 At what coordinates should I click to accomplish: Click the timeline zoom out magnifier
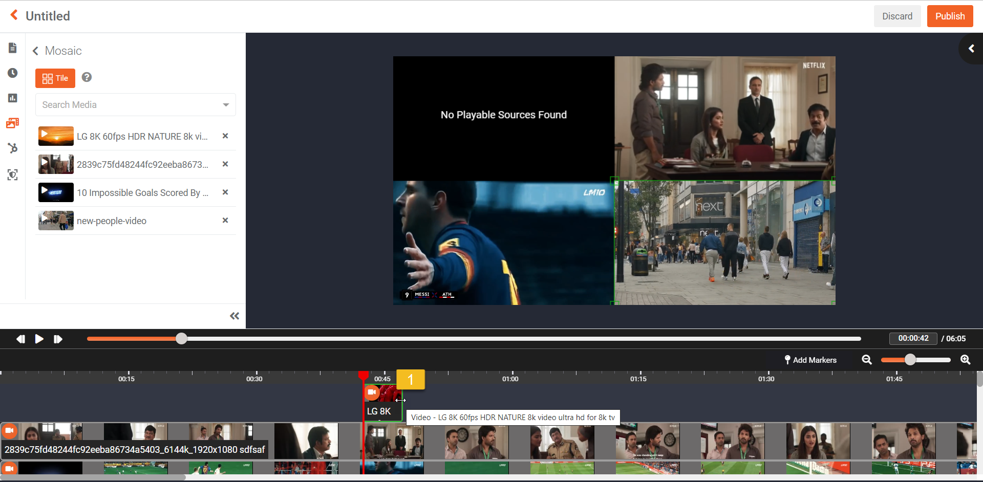coord(867,360)
